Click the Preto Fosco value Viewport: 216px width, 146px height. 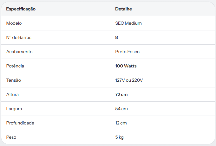(128, 52)
